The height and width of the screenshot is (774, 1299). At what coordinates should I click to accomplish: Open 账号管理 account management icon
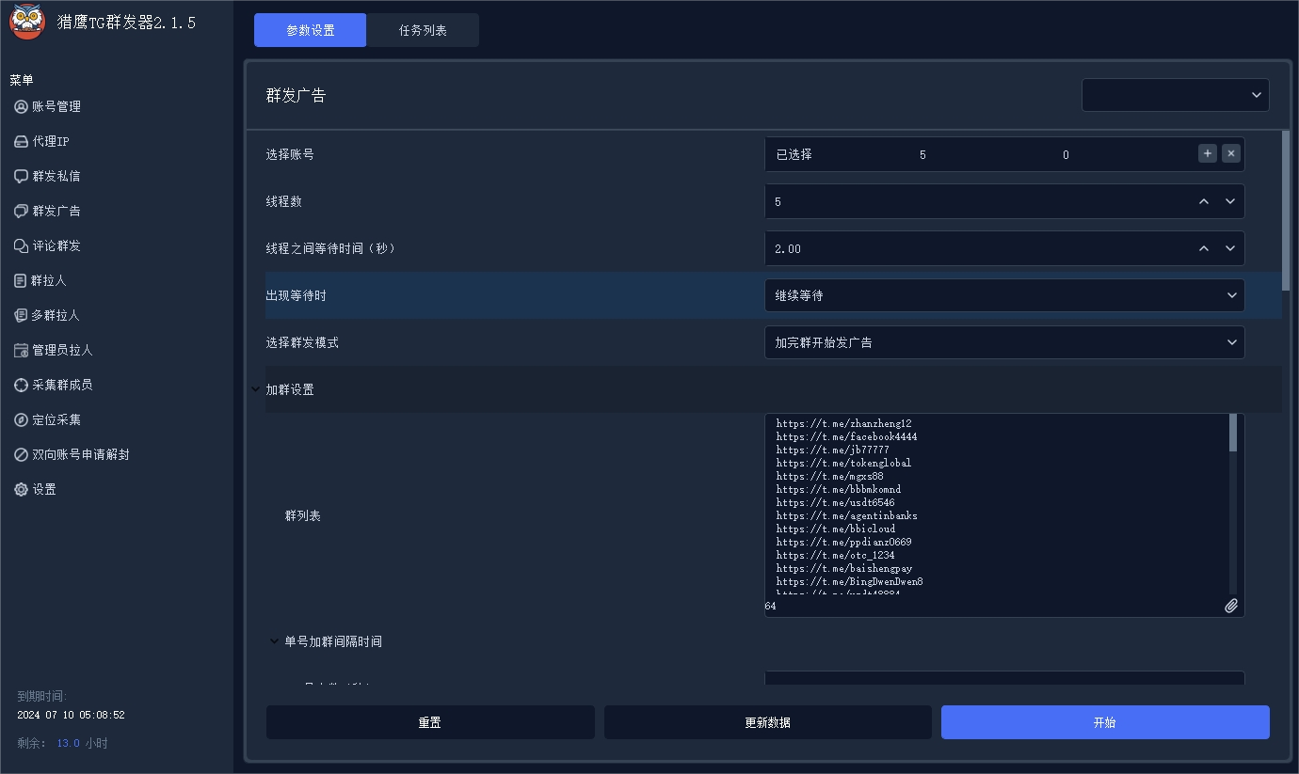(x=21, y=106)
